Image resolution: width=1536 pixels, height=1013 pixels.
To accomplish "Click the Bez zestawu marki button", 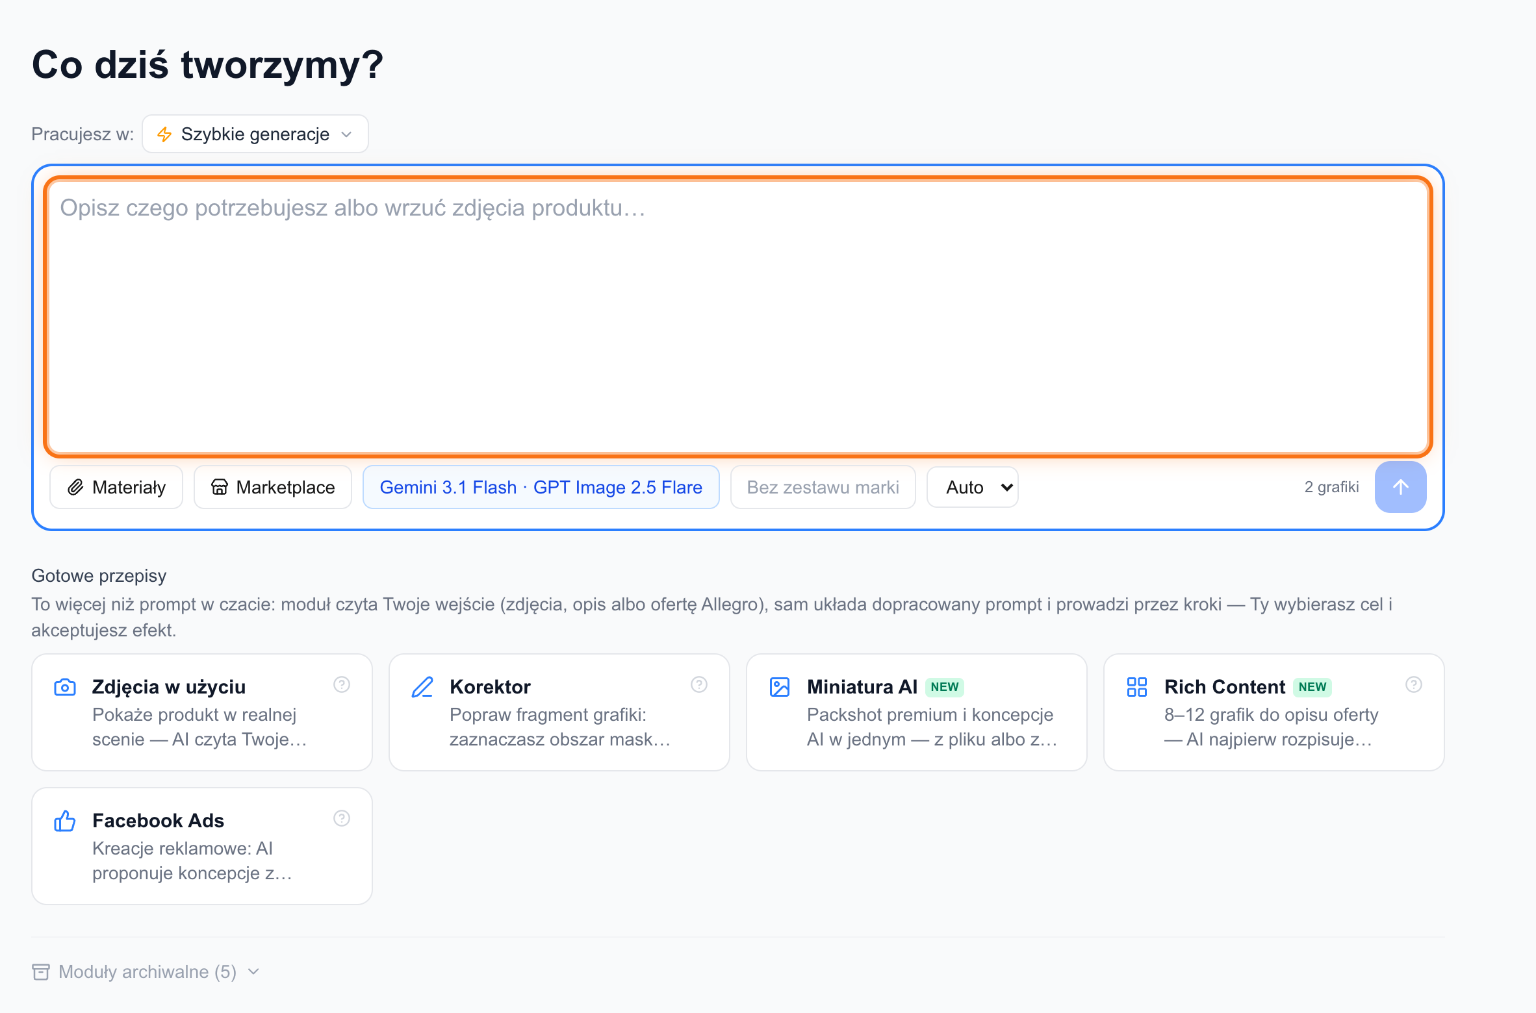I will coord(823,487).
